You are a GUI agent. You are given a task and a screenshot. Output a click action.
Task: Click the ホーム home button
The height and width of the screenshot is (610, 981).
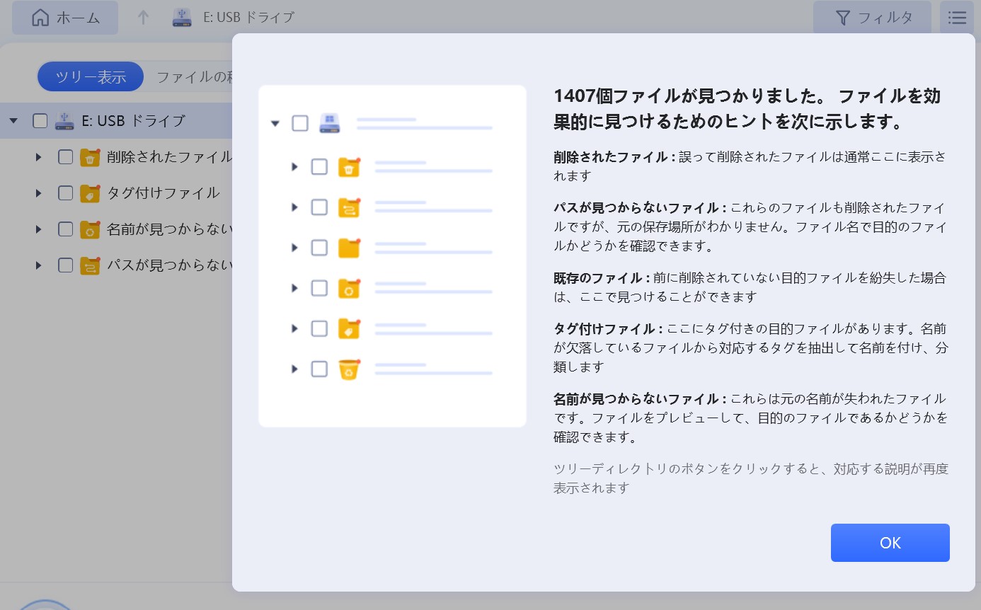tap(65, 18)
